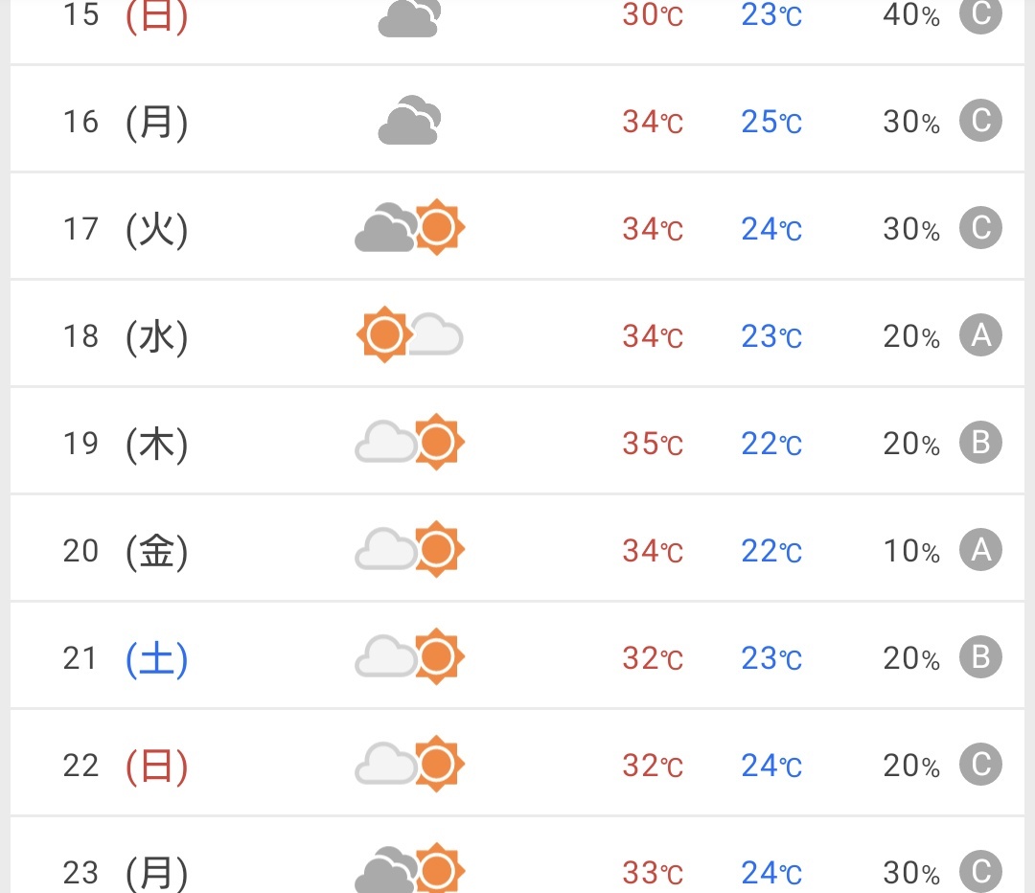Screen dimensions: 1035x893
Task: Click the 35℃ high temperature on the 19th
Action: (x=653, y=444)
